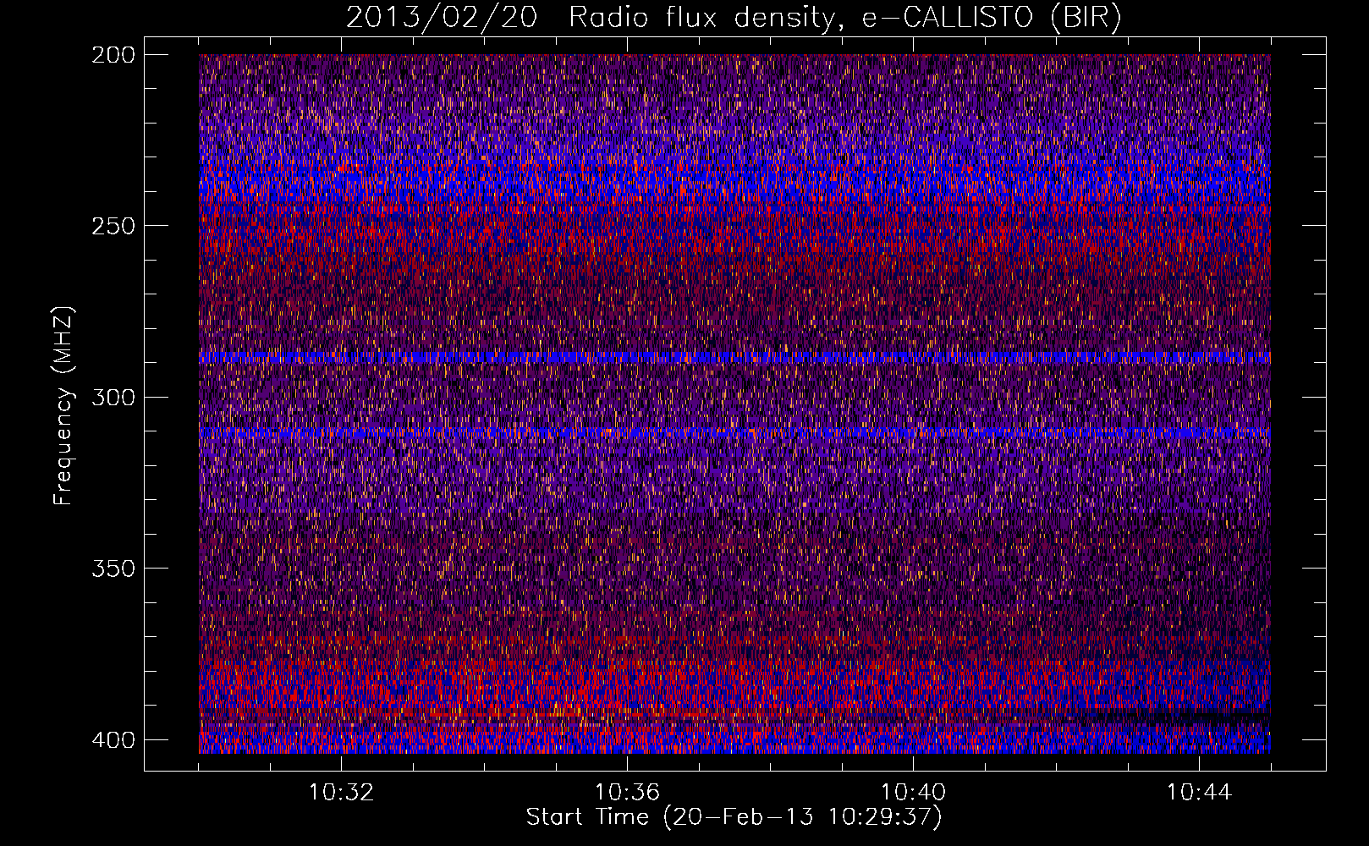Click the frequency tick label '200'
This screenshot has width=1369, height=846.
(113, 55)
